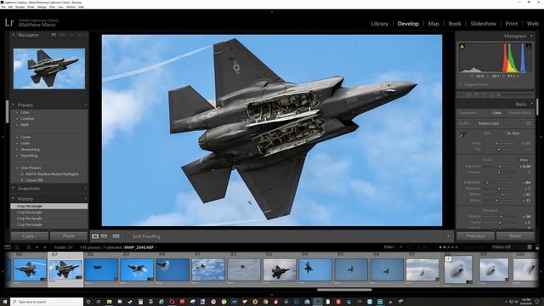Image resolution: width=544 pixels, height=306 pixels.
Task: Pick the White Balance eyedropper tool
Action: (462, 134)
